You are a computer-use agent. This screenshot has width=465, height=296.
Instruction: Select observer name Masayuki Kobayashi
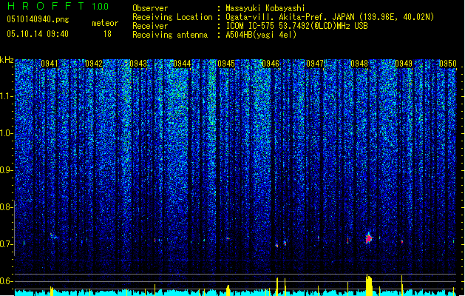(265, 8)
